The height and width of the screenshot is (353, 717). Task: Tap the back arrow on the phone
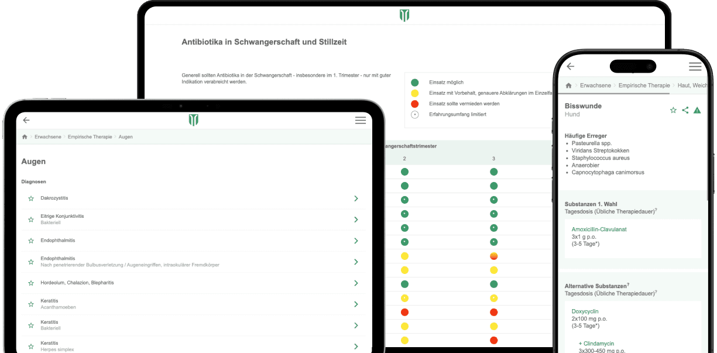570,67
